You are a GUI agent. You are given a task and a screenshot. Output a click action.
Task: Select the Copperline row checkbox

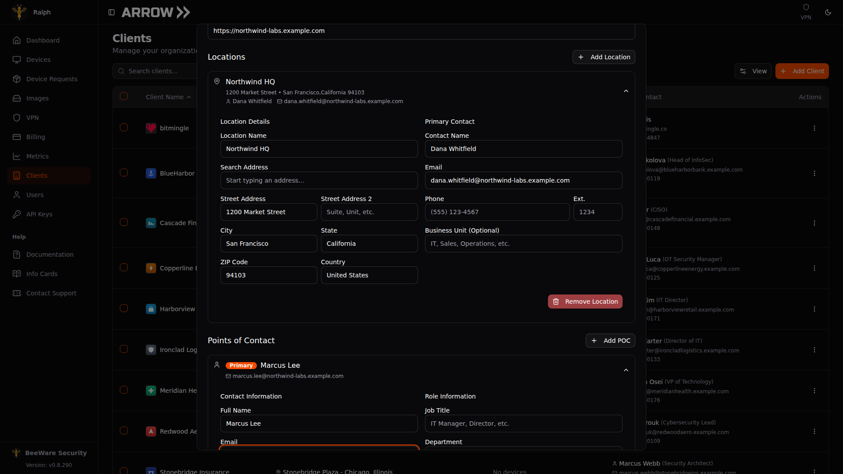click(x=124, y=267)
